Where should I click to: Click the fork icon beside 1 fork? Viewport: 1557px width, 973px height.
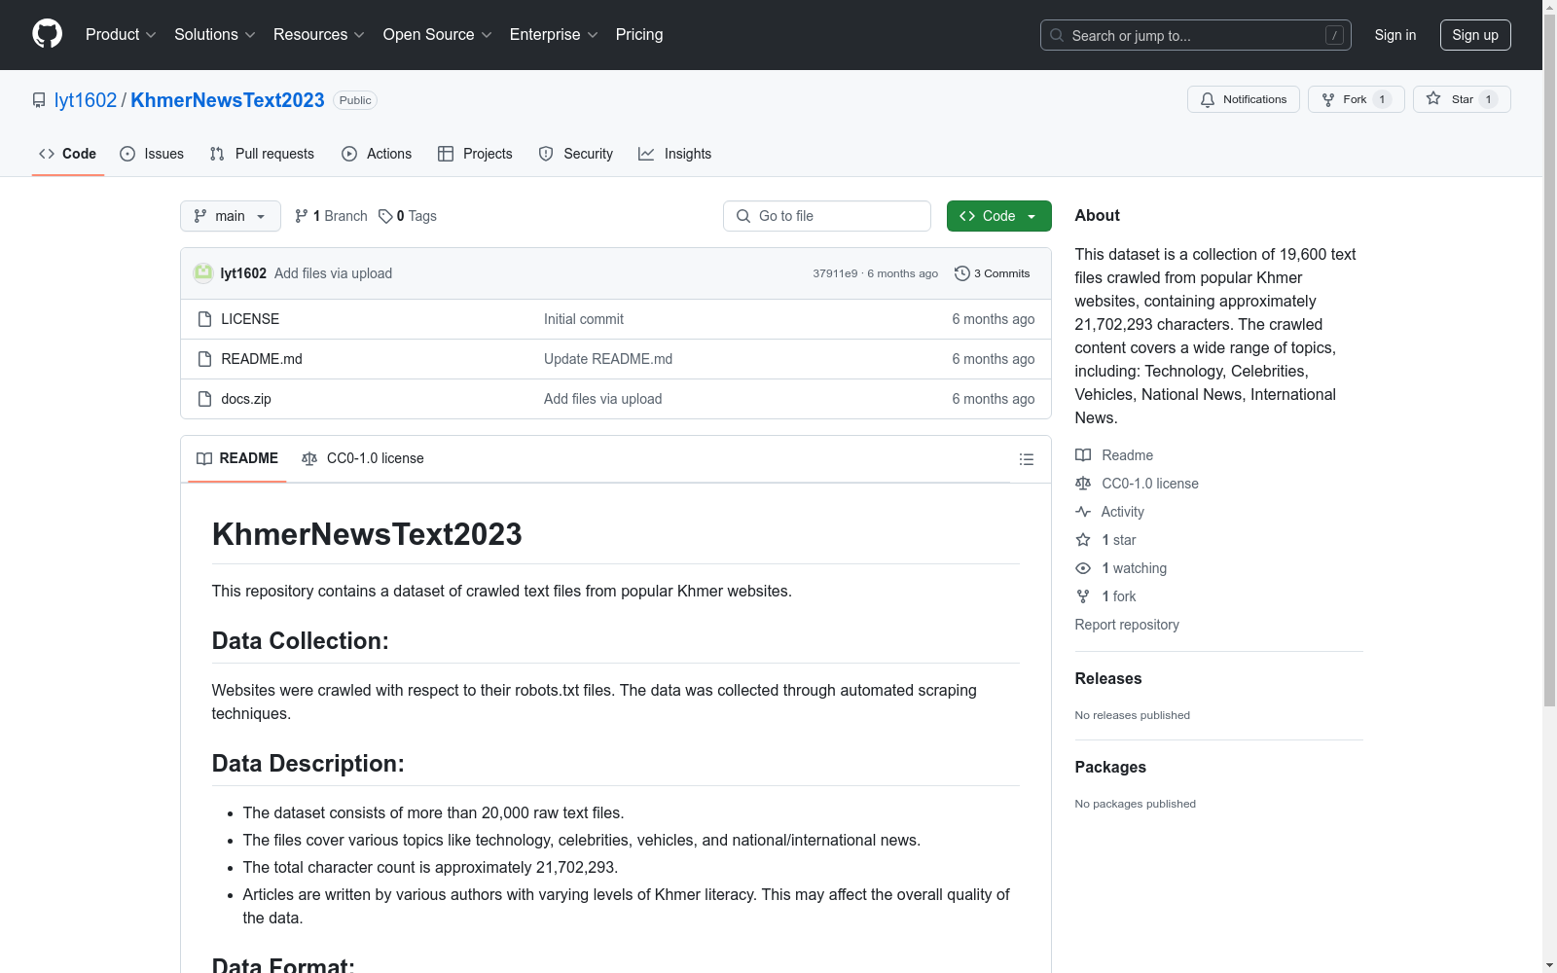pyautogui.click(x=1083, y=596)
